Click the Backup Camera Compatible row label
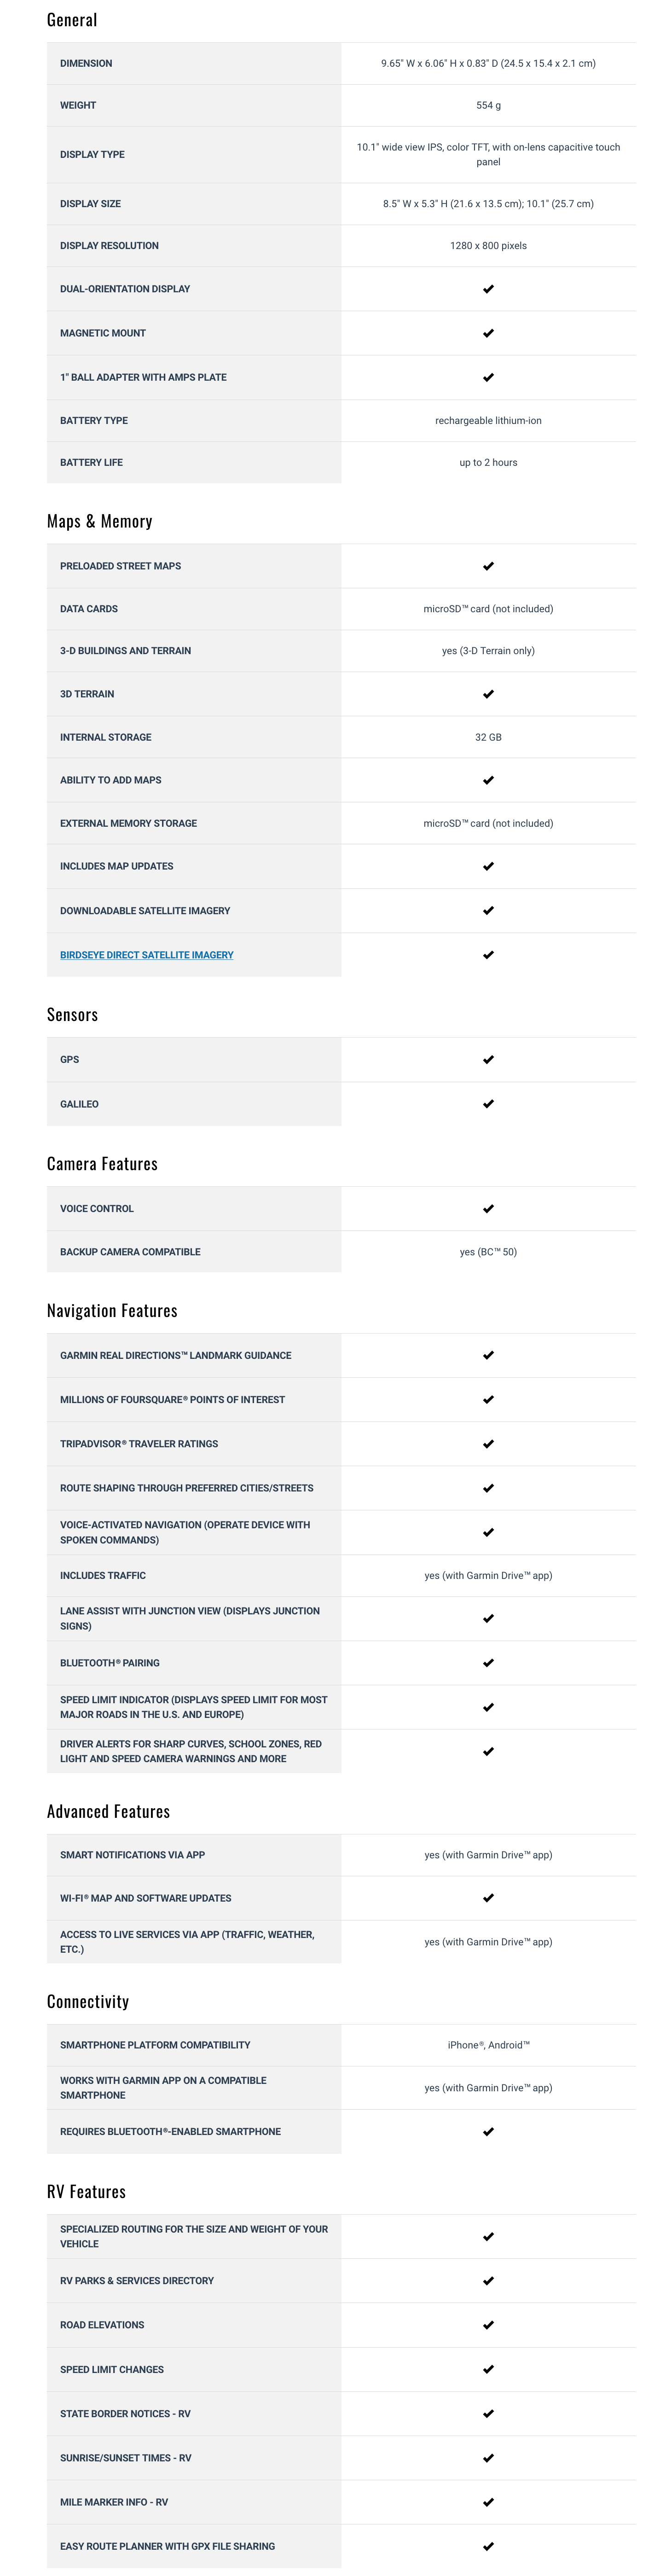This screenshot has width=660, height=2576. coord(130,1252)
